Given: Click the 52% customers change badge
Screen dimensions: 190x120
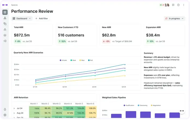Looking at the screenshot, I should pos(62,41).
